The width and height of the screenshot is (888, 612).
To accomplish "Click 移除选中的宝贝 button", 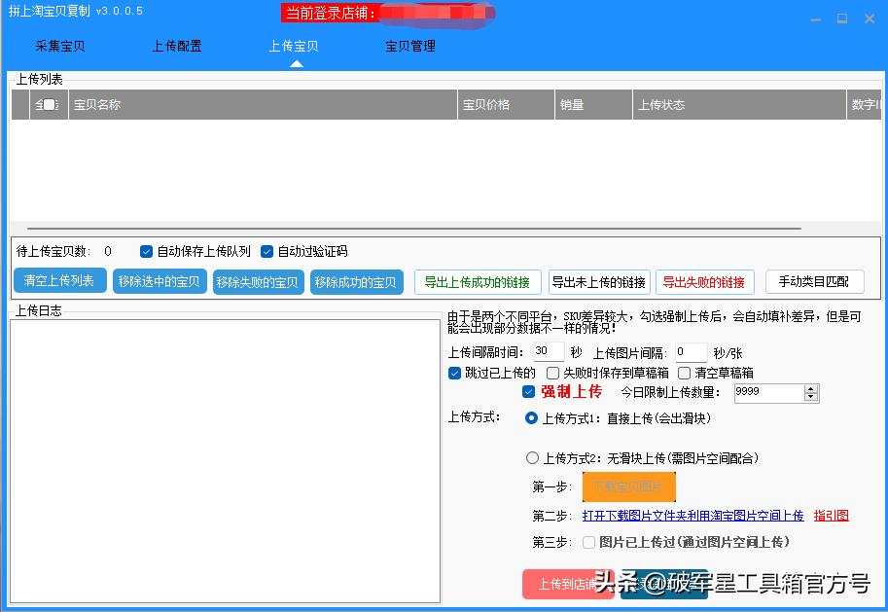I will coord(159,282).
